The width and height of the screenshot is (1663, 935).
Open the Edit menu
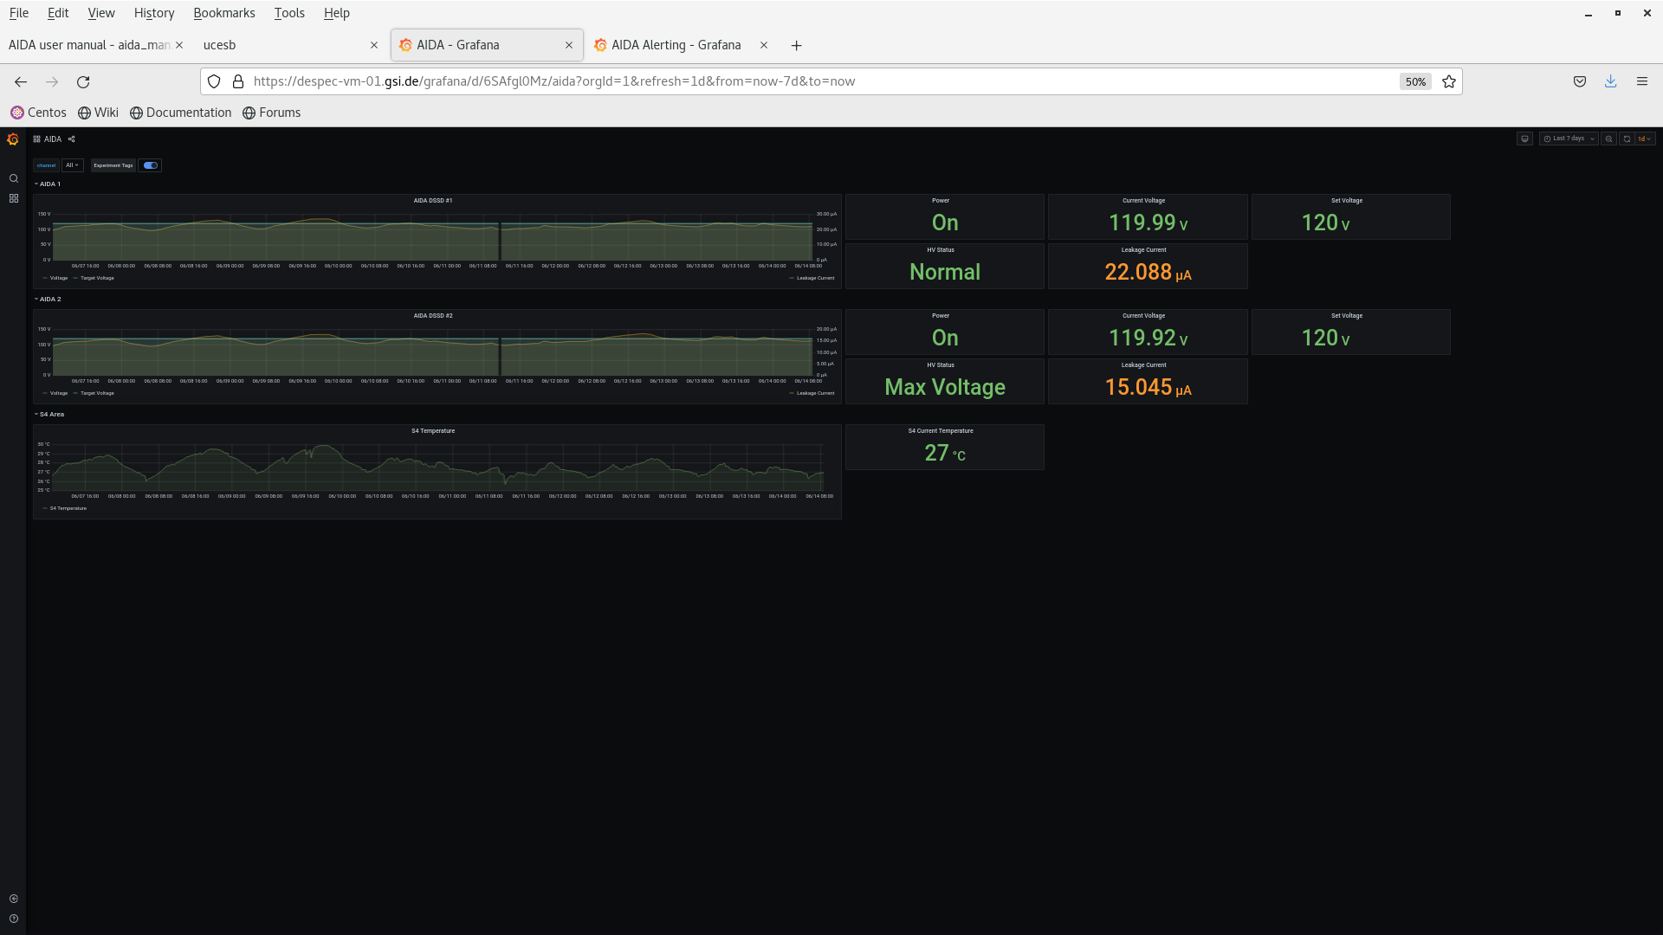point(58,13)
